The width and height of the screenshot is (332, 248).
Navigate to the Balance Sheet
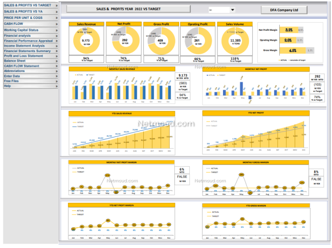coord(16,61)
